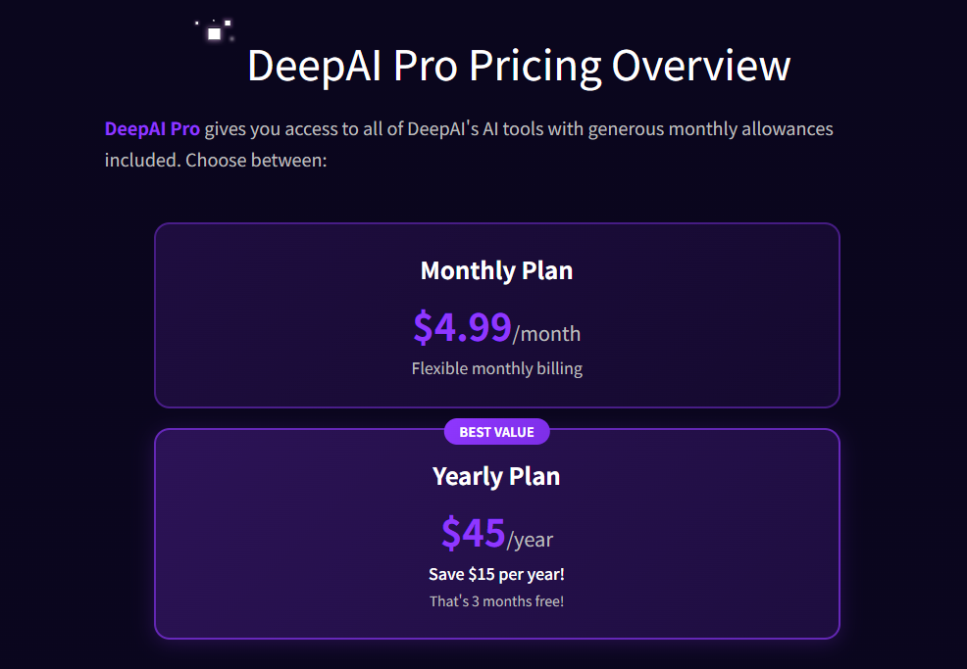This screenshot has width=967, height=669.
Task: Click the /year label
Action: point(531,540)
